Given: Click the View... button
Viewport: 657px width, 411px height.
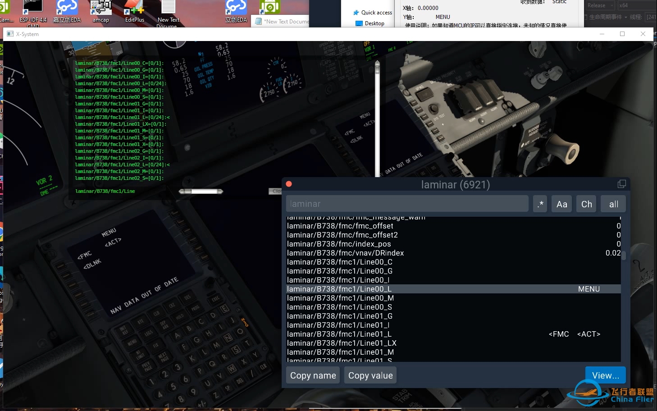Looking at the screenshot, I should pyautogui.click(x=605, y=375).
